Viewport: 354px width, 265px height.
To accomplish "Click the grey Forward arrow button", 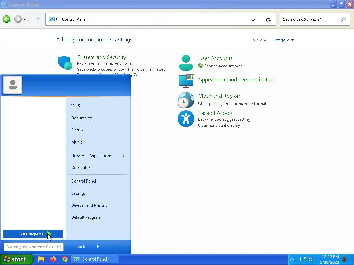I will coord(18,19).
